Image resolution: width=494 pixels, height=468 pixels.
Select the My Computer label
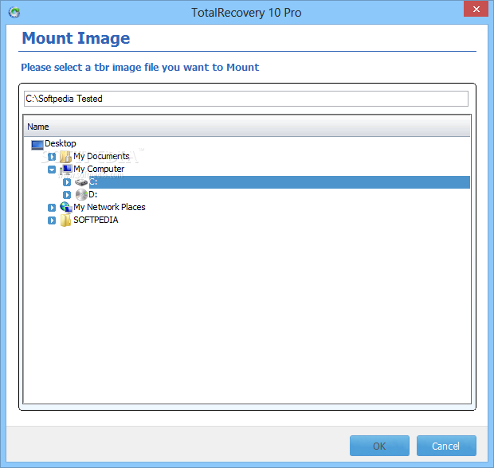click(x=99, y=169)
